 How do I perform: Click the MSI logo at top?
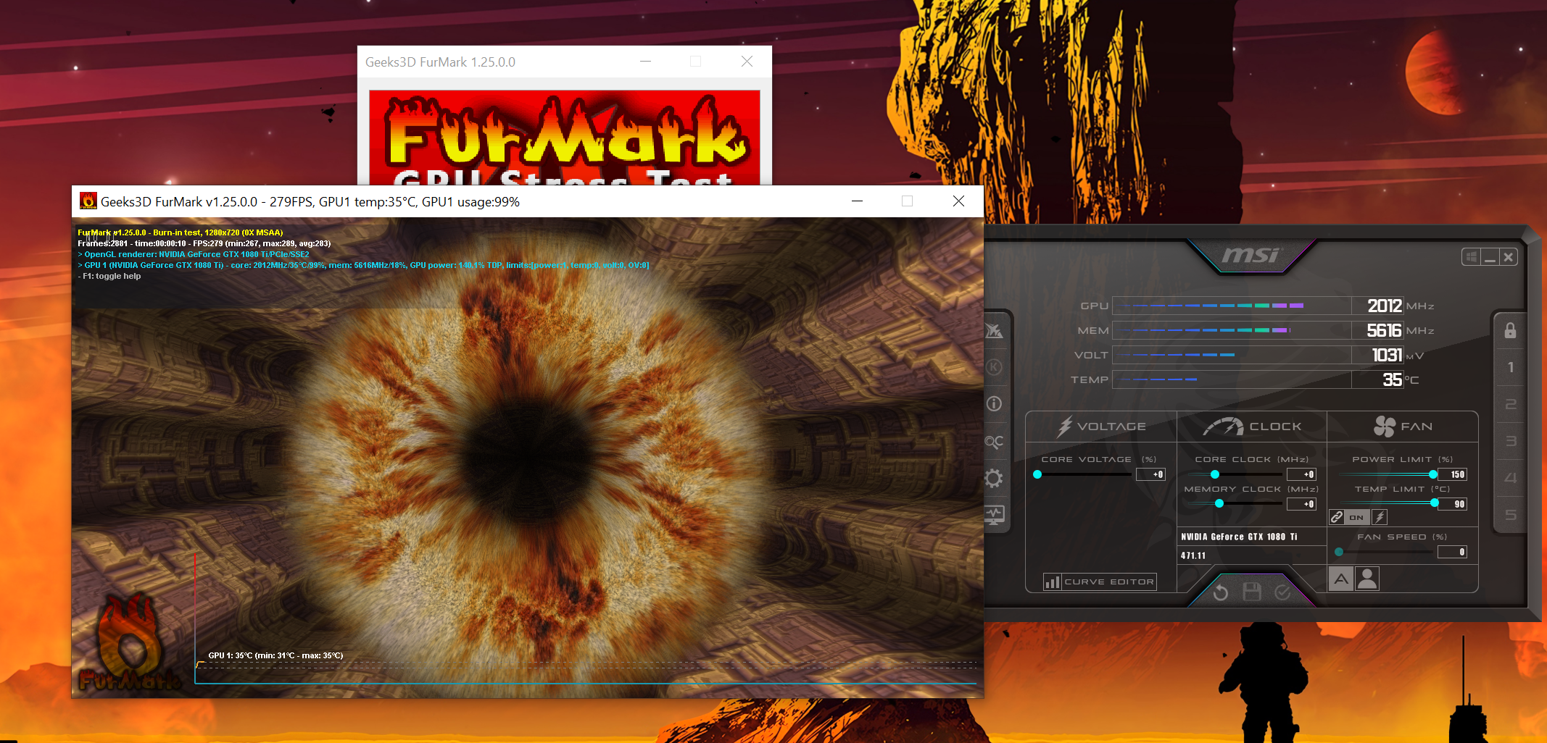point(1251,255)
